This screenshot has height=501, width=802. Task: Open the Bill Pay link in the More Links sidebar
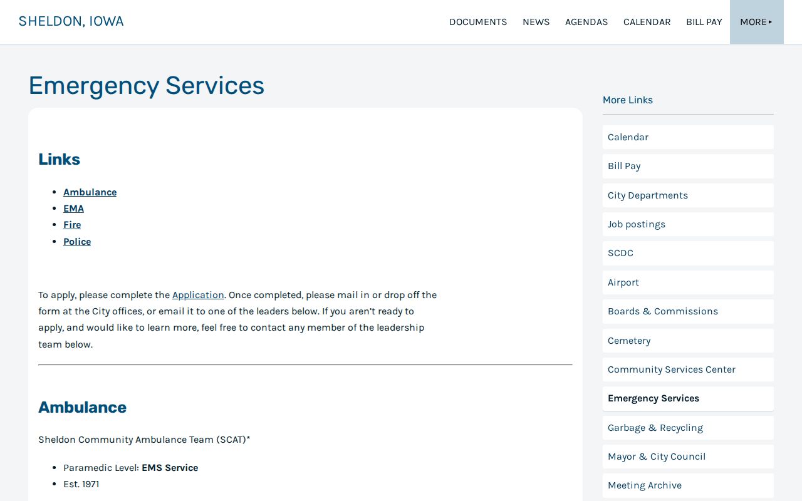tap(688, 166)
